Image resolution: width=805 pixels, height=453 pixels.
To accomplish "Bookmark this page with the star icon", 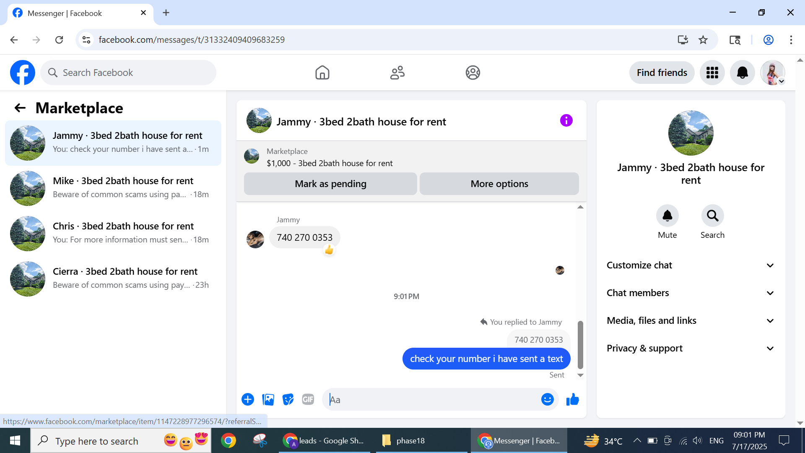I will (x=703, y=40).
